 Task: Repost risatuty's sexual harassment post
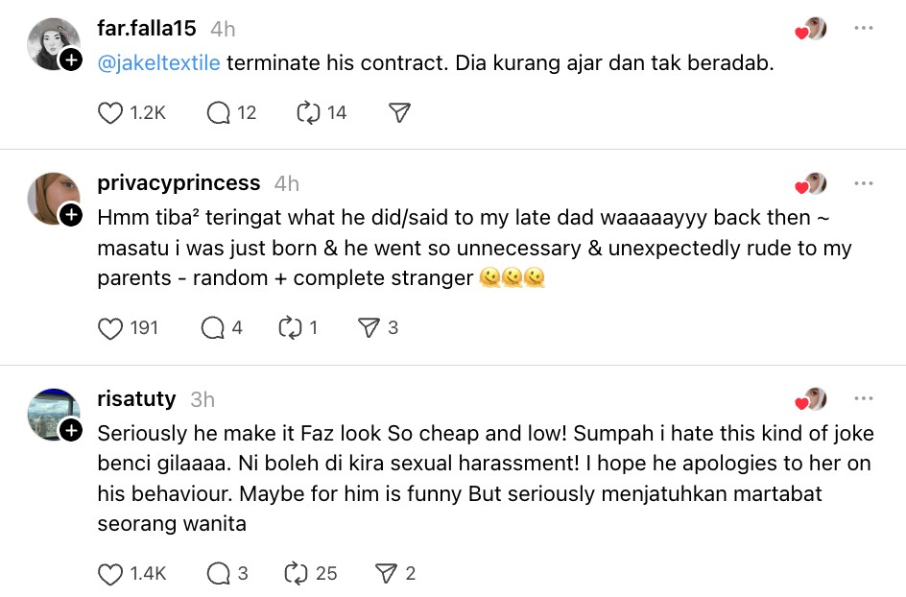(296, 573)
